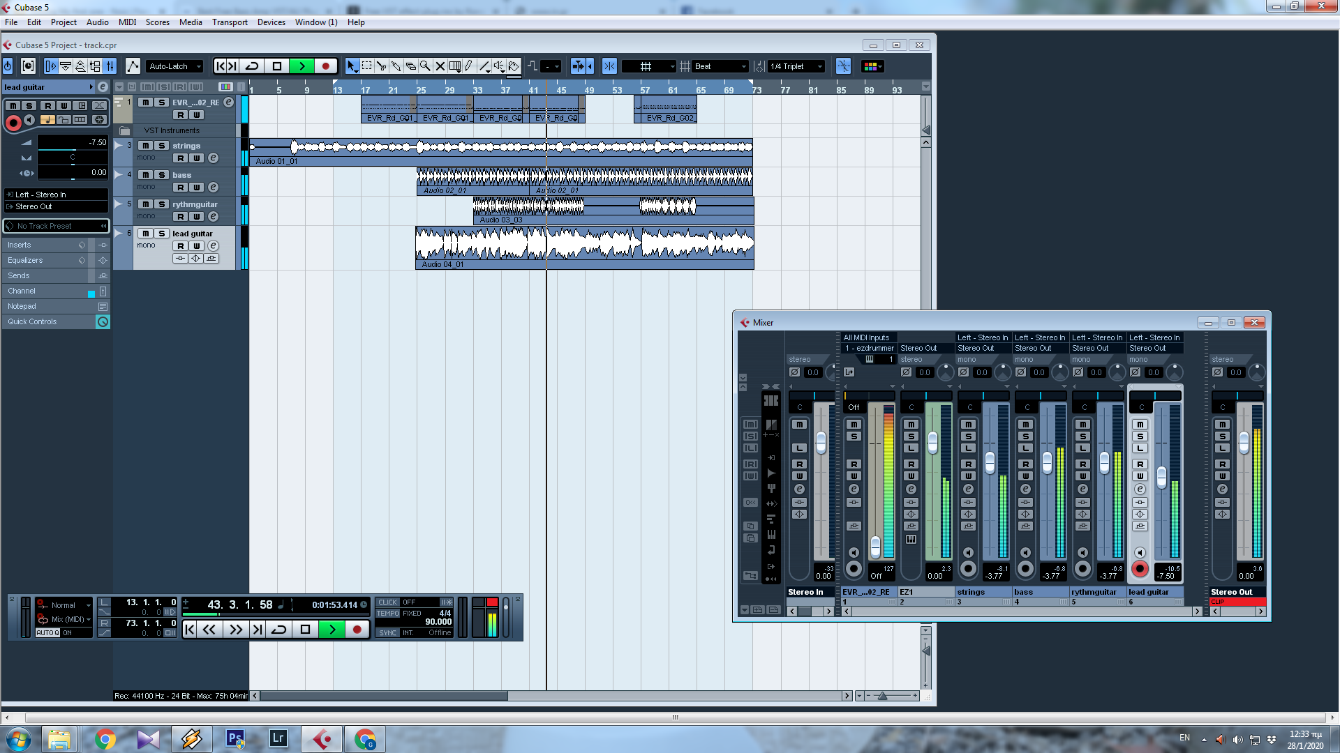1340x753 pixels.
Task: Open the Window (1) menu
Action: click(315, 22)
